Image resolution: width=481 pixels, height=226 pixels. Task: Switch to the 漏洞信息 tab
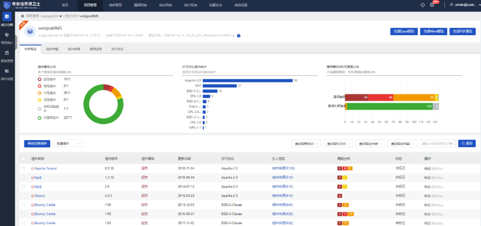[x=96, y=49]
